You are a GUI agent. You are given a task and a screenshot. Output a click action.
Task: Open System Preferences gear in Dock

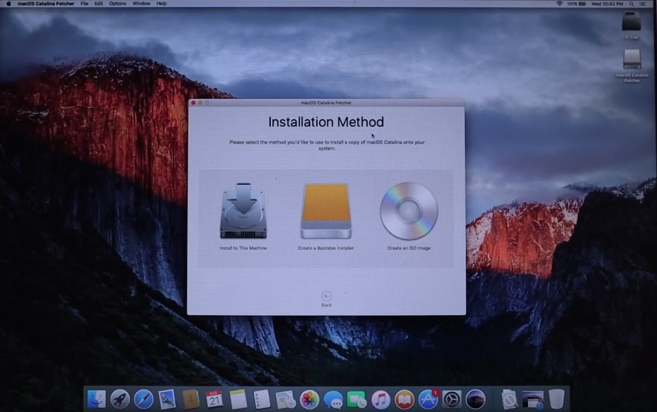[451, 399]
